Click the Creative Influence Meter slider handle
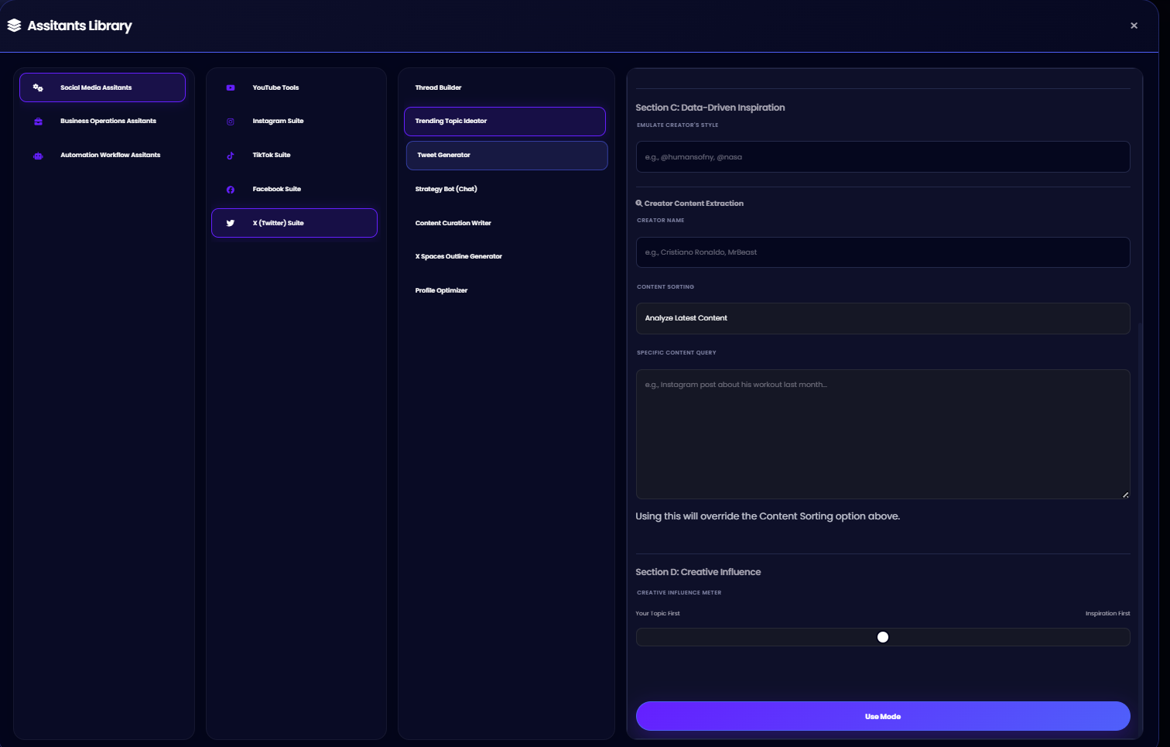The width and height of the screenshot is (1170, 747). coord(882,637)
